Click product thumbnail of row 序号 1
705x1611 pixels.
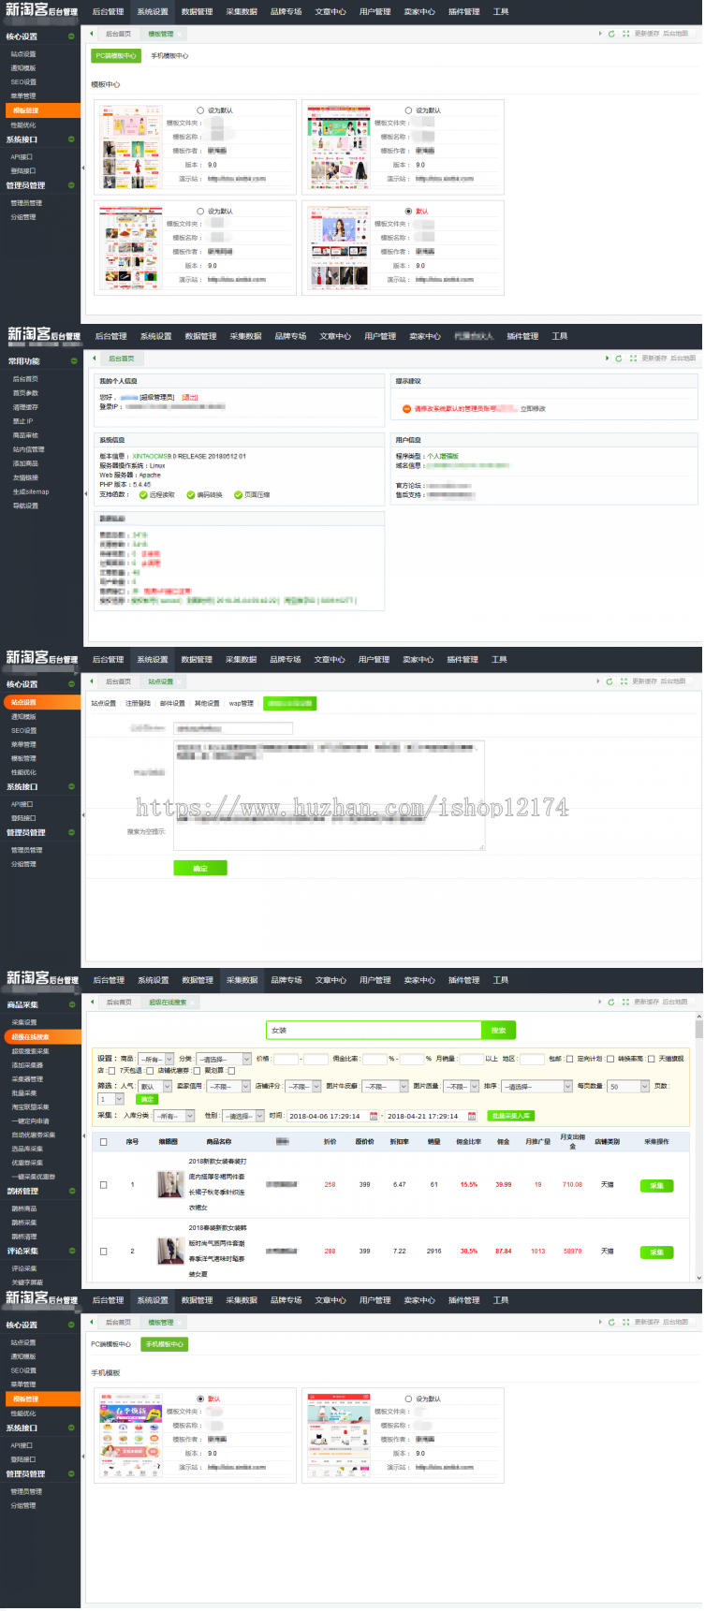170,1184
